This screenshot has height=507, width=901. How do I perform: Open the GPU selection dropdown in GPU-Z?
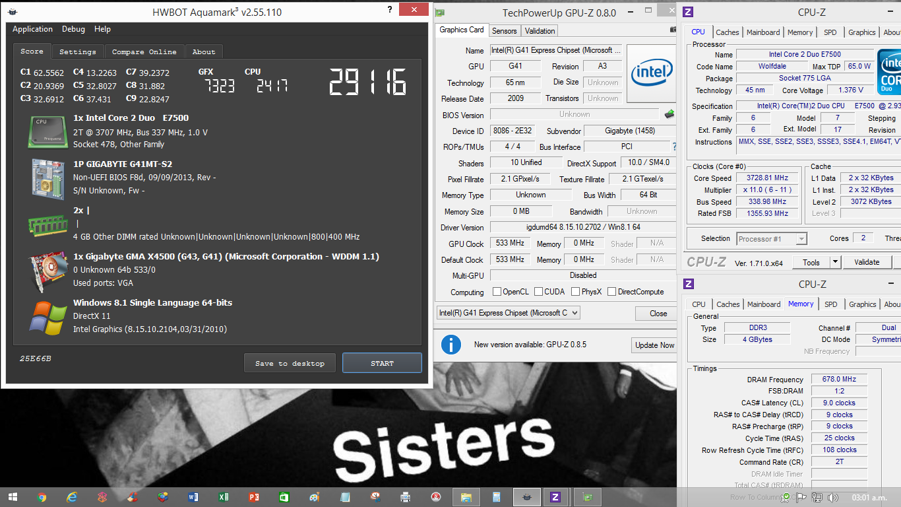coord(508,313)
